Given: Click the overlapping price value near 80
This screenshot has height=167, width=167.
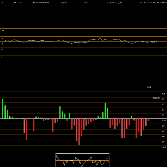Looking at the screenshot, I should (x=157, y=98).
